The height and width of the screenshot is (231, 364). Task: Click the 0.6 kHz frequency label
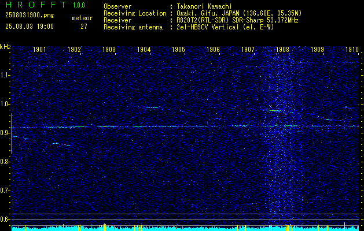(x=5, y=219)
